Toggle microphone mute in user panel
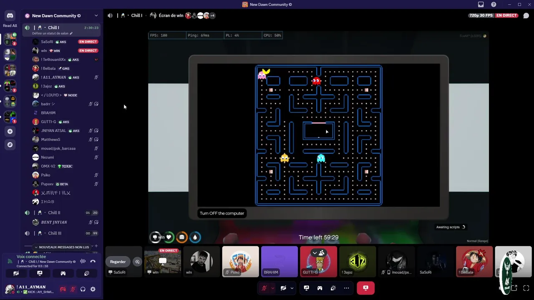This screenshot has height=300, width=534. 73,289
